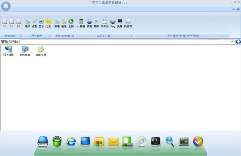Image resolution: width=241 pixels, height=156 pixels.
Task: Click the 天气预报 weather forecast label
Action: point(183,36)
